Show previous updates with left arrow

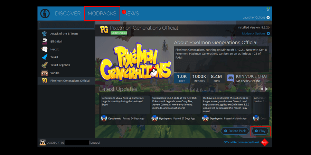(x=262, y=89)
